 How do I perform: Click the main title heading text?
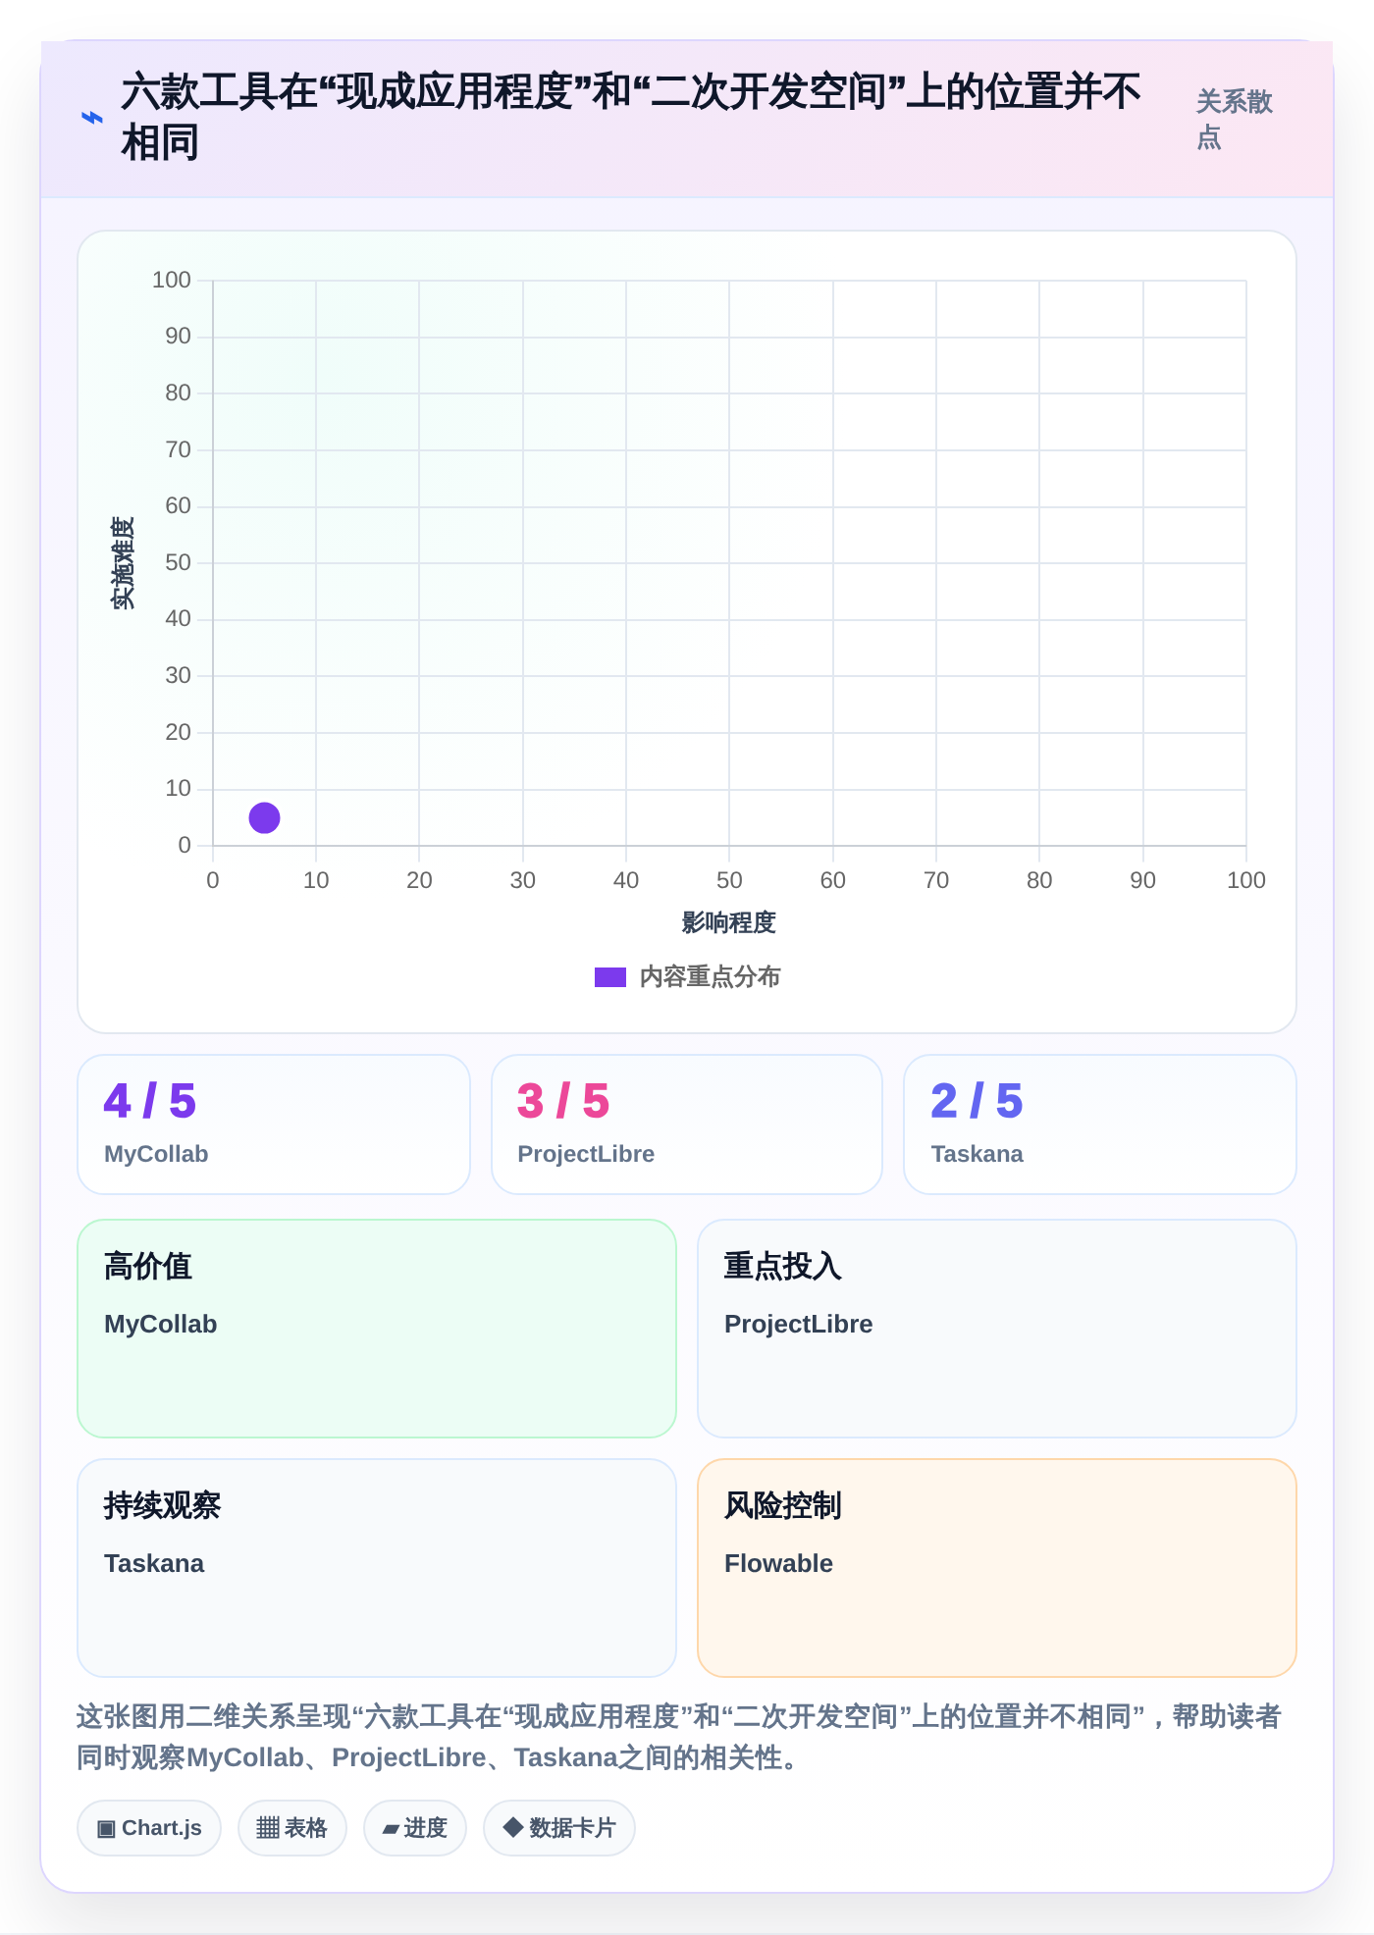click(x=631, y=118)
